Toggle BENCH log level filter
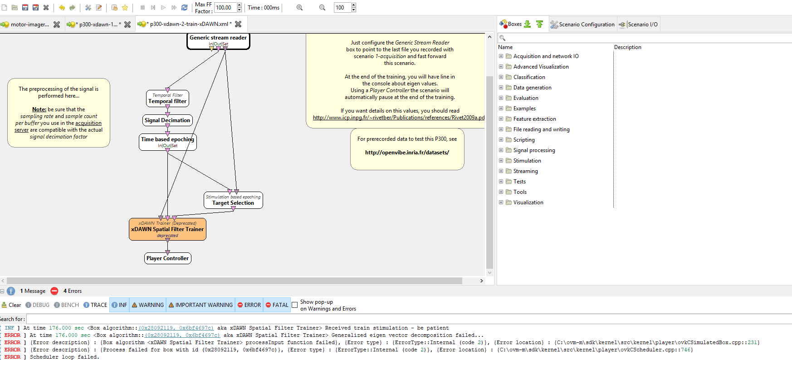Viewport: 792px width, 380px height. [66, 305]
